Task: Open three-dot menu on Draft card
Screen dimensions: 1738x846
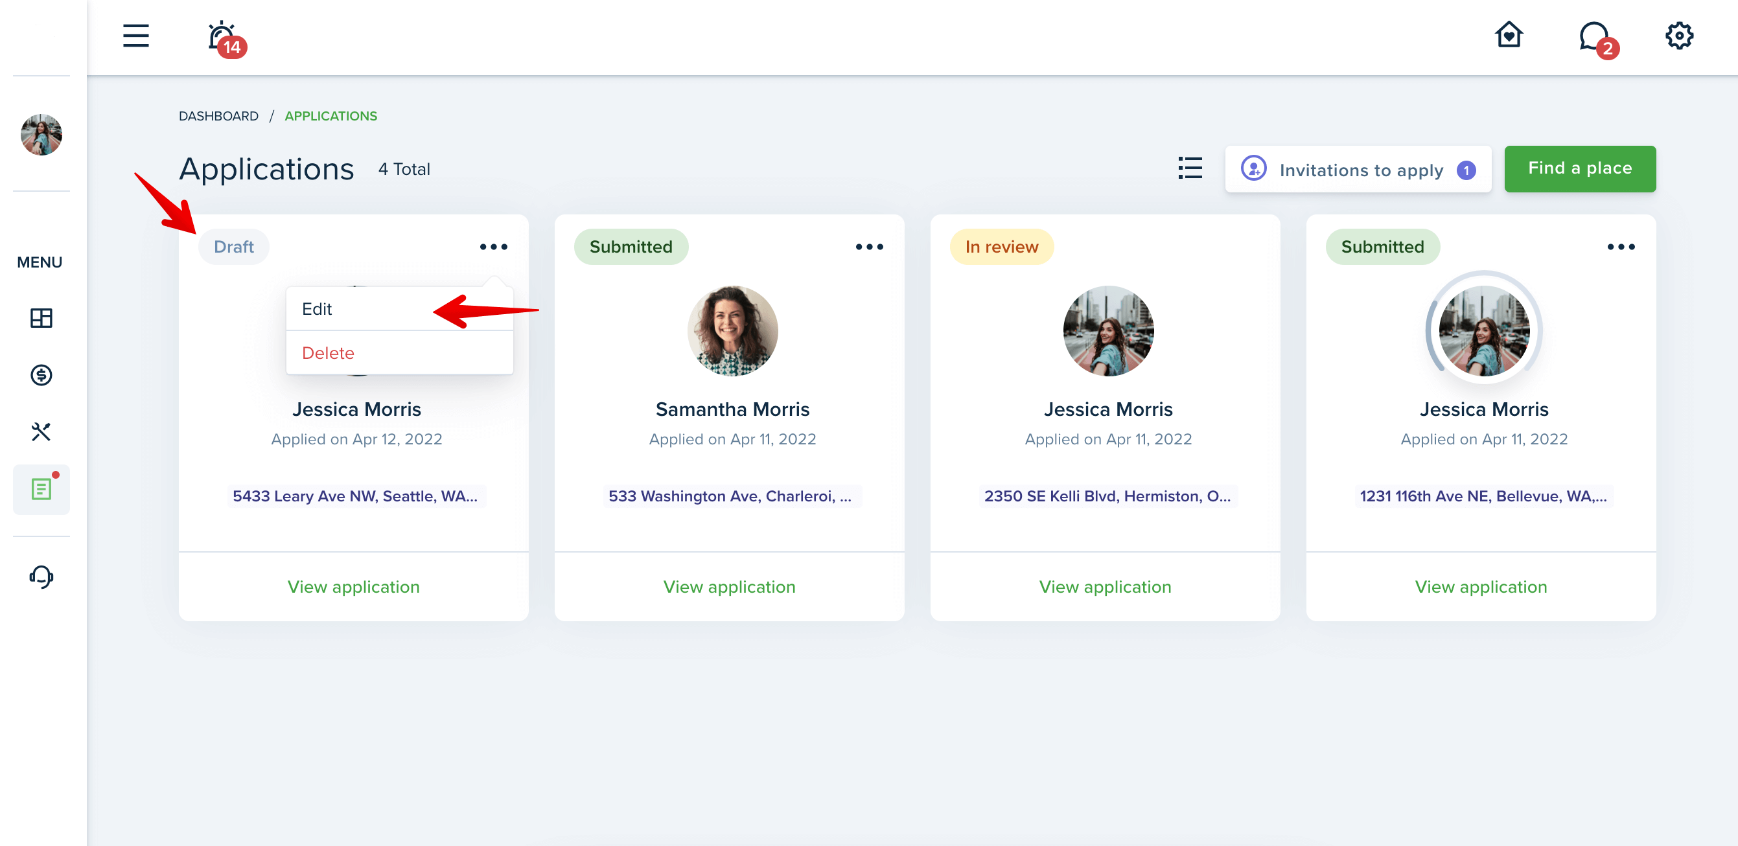Action: point(493,247)
